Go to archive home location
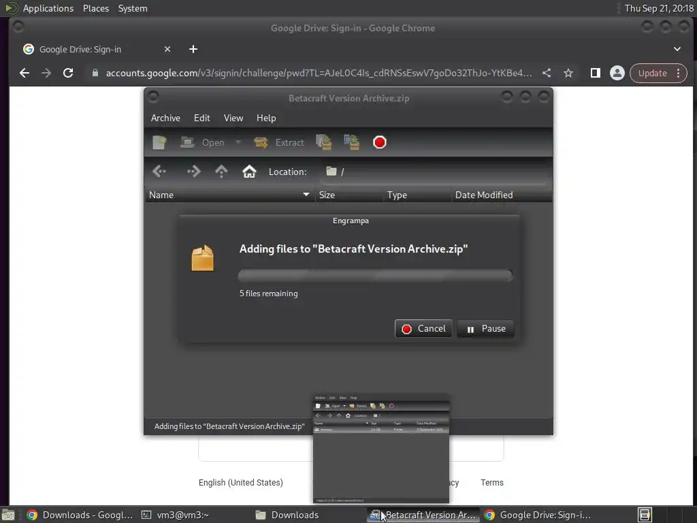The image size is (697, 523). click(249, 171)
